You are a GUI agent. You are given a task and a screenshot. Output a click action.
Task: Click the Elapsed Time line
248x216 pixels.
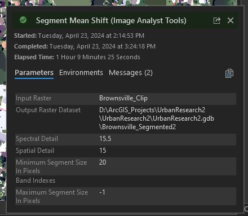click(77, 57)
